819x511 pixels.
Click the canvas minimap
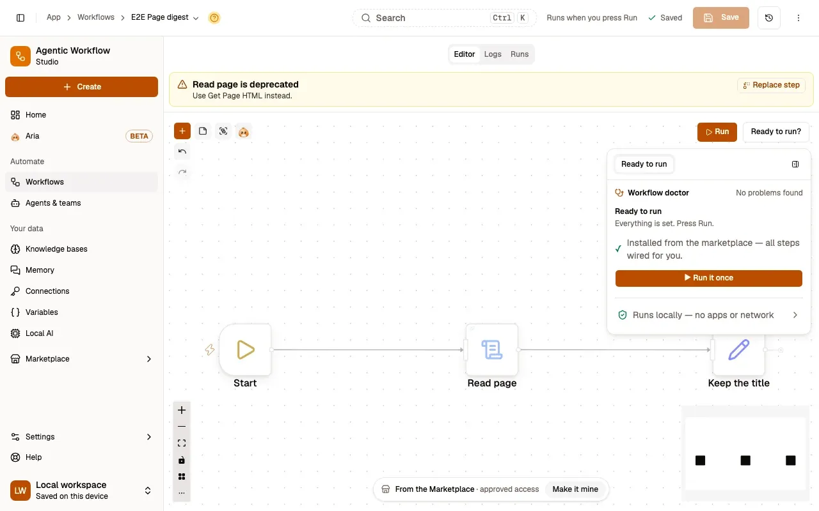pyautogui.click(x=745, y=454)
